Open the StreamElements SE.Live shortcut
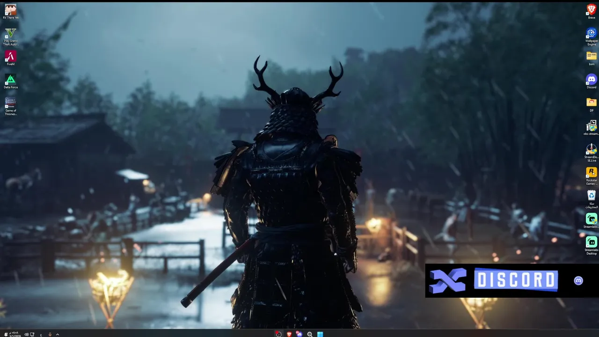The width and height of the screenshot is (599, 337). point(592,153)
